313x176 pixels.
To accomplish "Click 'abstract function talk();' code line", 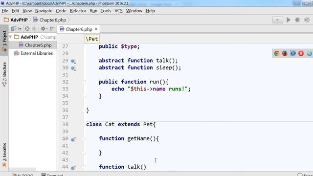I will pos(138,61).
